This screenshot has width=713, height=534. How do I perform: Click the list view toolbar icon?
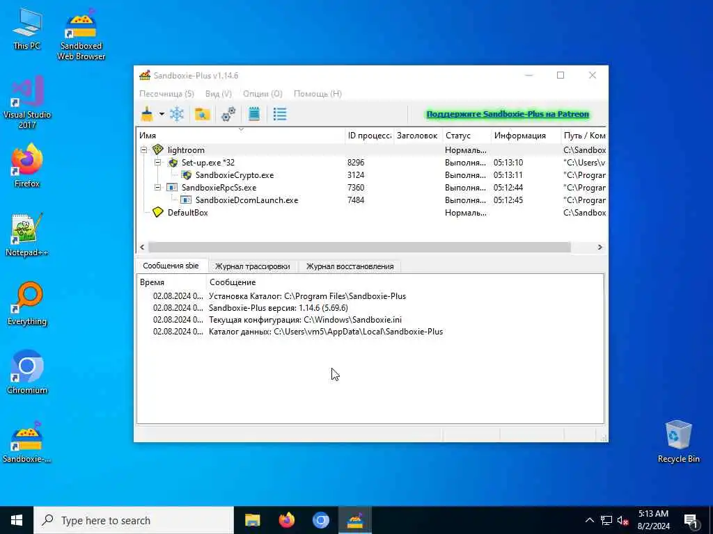coord(280,114)
